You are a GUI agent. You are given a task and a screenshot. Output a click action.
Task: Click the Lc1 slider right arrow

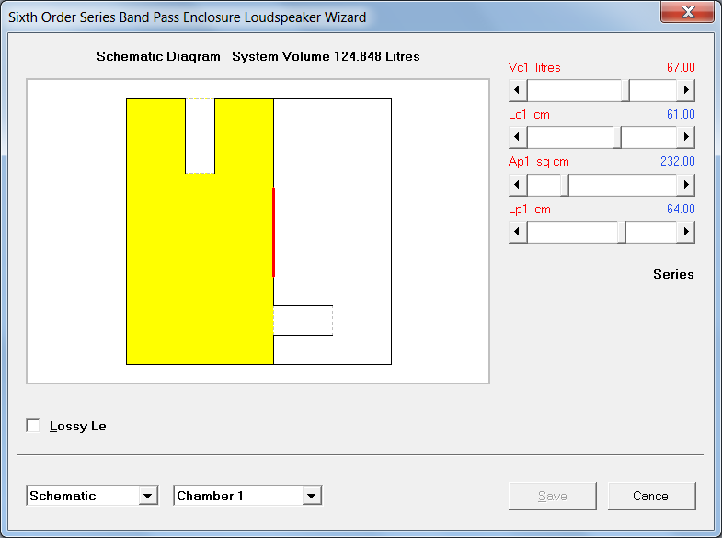pyautogui.click(x=685, y=137)
